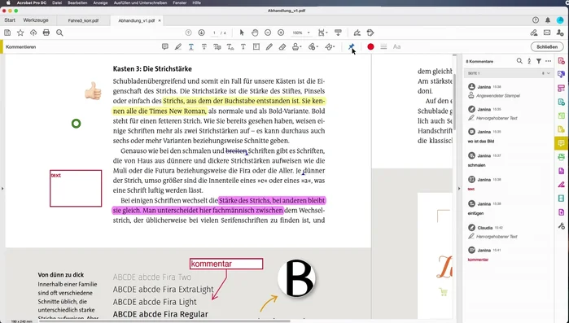This screenshot has height=323, width=569.
Task: Toggle the keep tool selected pin
Action: pos(351,46)
